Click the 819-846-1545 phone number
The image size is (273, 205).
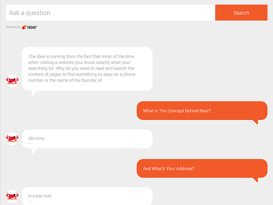[x=40, y=196]
